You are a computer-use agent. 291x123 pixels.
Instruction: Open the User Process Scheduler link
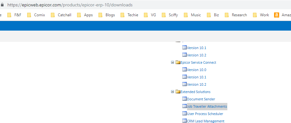205,114
